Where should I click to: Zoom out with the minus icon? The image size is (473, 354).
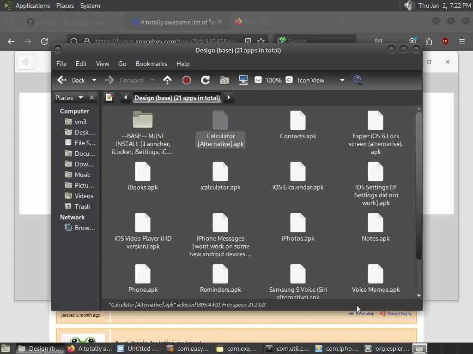258,80
